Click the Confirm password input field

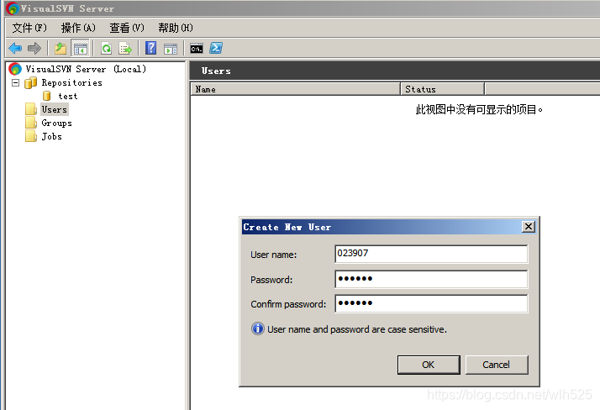tap(431, 303)
